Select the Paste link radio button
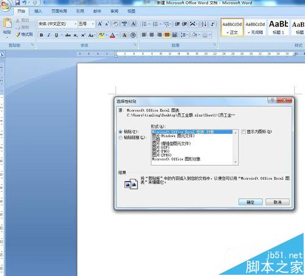This screenshot has width=305, height=276. pyautogui.click(x=120, y=138)
